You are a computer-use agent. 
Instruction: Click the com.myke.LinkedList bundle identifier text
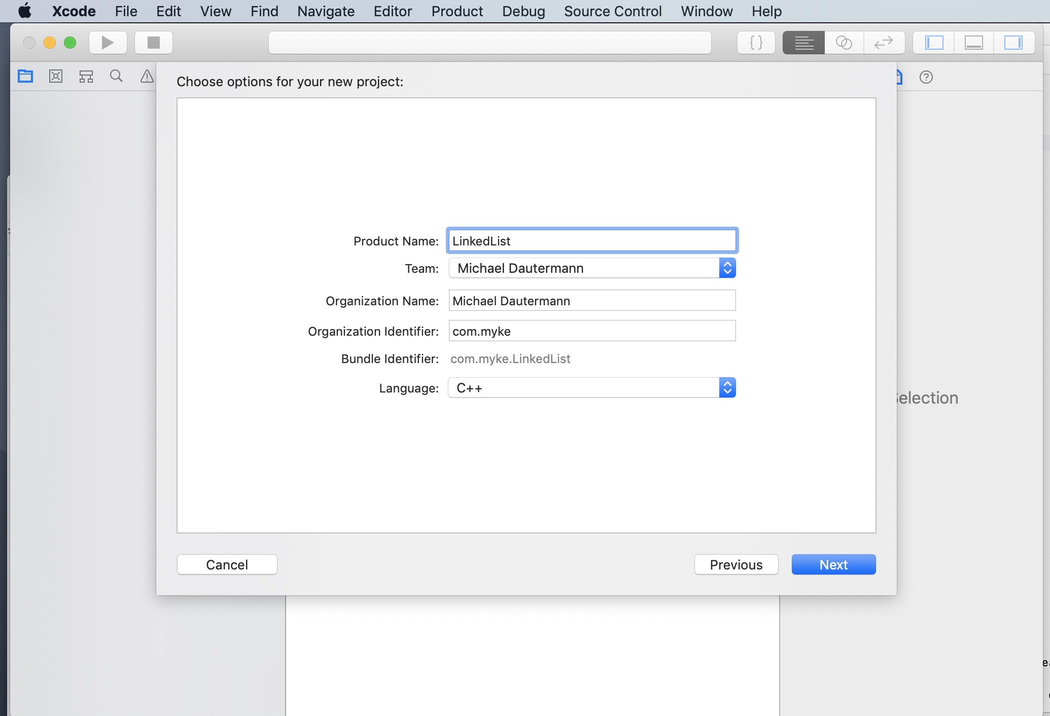point(510,359)
